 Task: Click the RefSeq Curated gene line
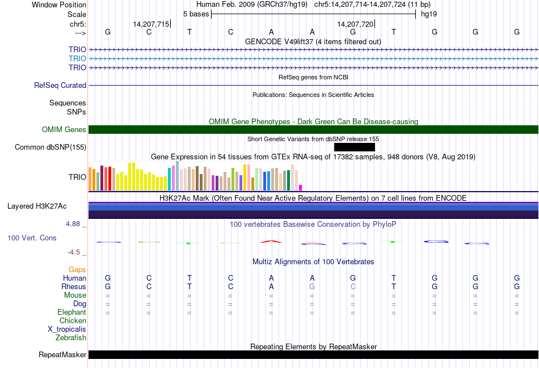313,85
